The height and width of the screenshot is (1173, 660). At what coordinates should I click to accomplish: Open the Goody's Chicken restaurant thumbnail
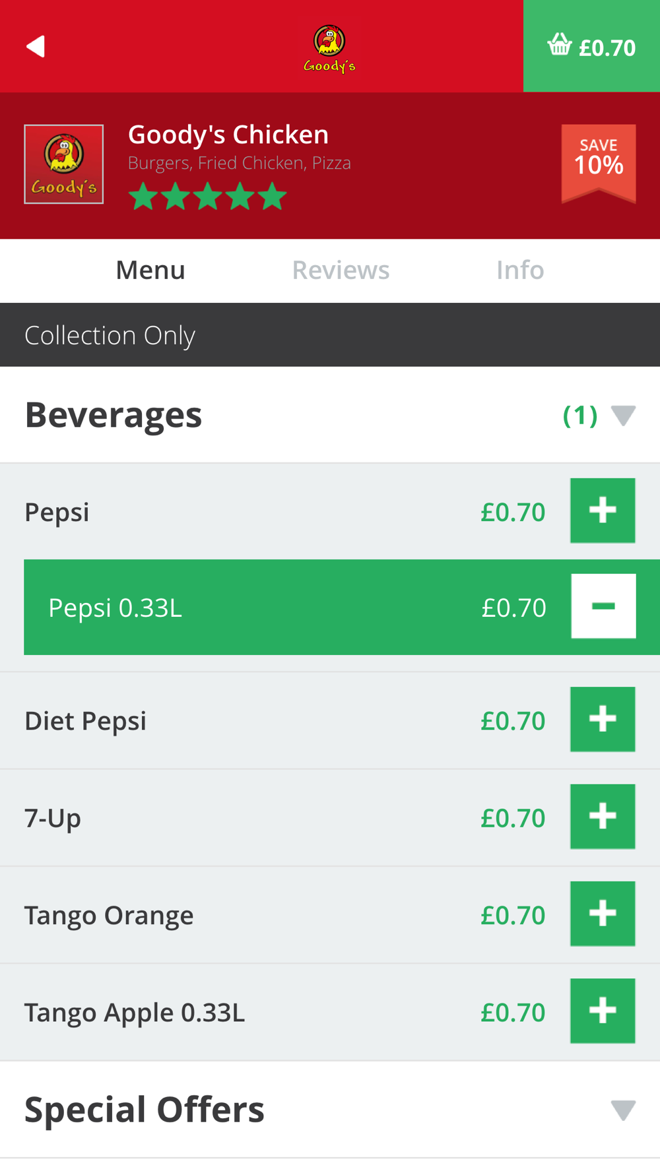(64, 164)
